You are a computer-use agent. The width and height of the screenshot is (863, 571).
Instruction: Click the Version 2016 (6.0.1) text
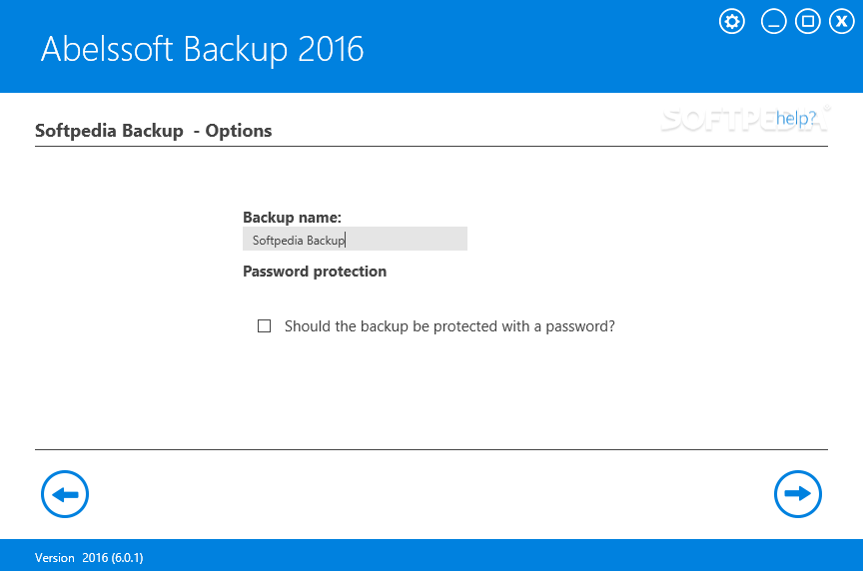[x=89, y=558]
